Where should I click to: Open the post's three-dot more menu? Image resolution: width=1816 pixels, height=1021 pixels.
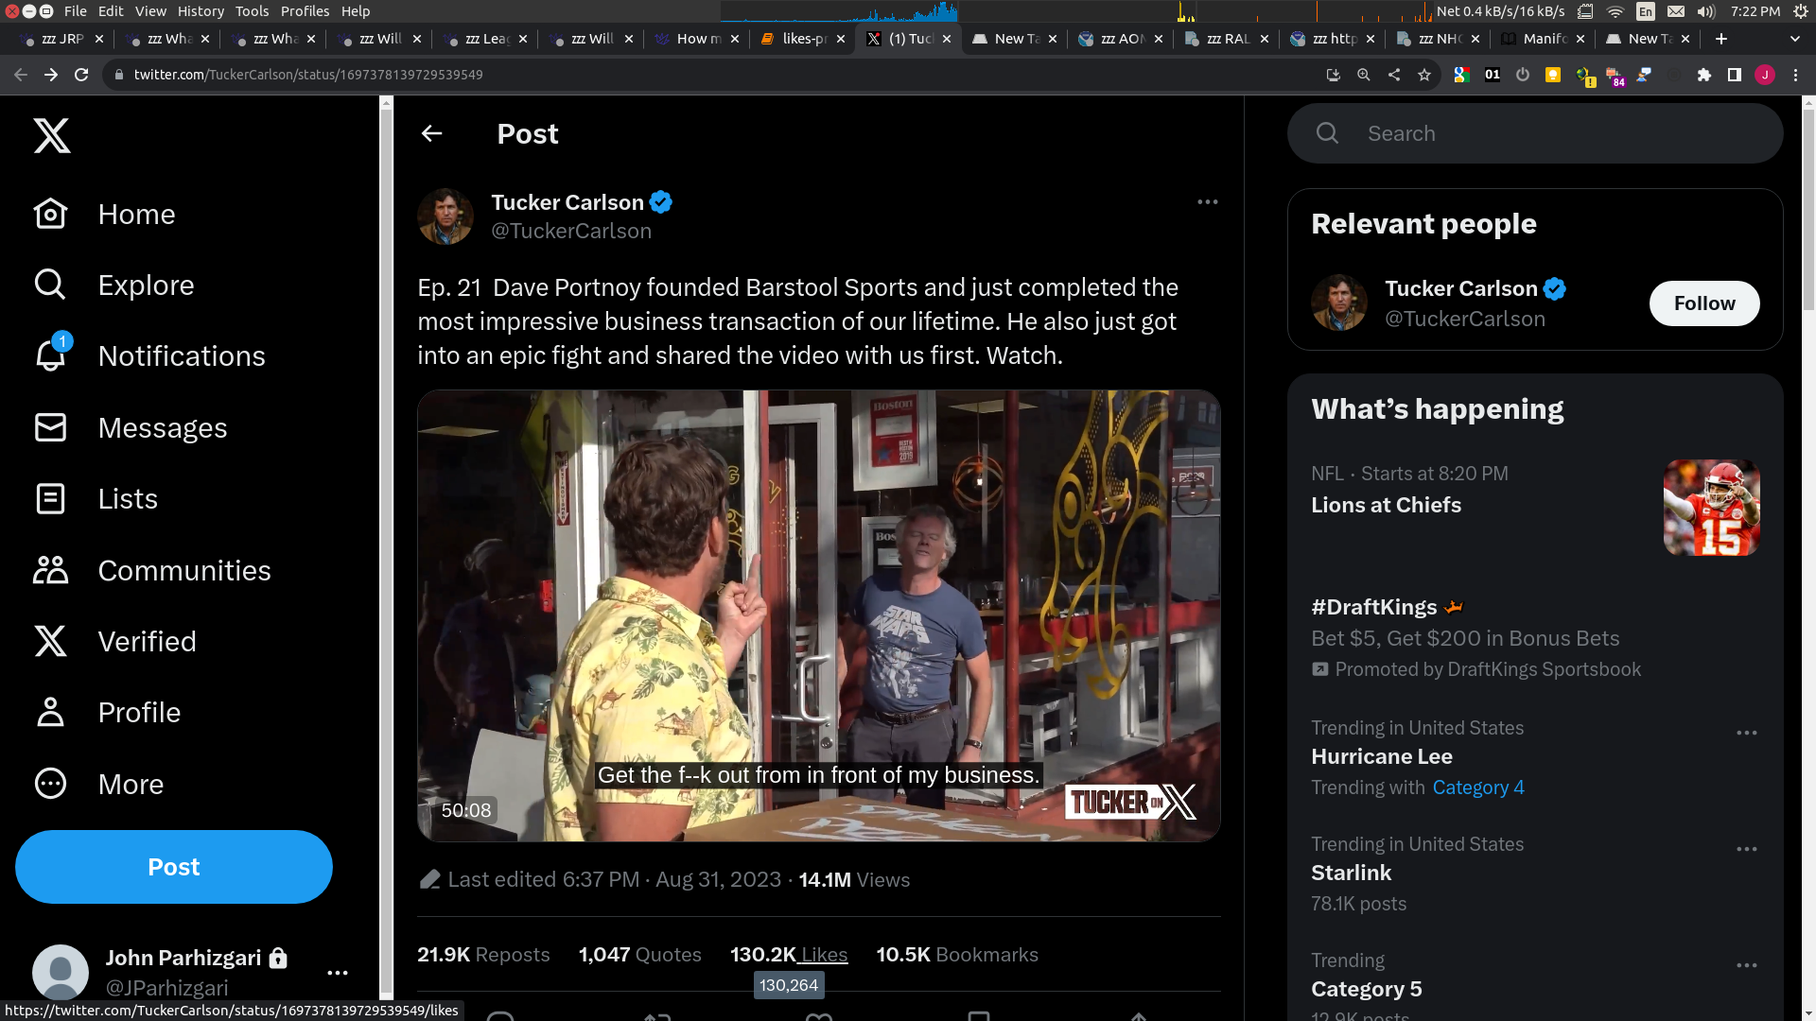pos(1208,201)
